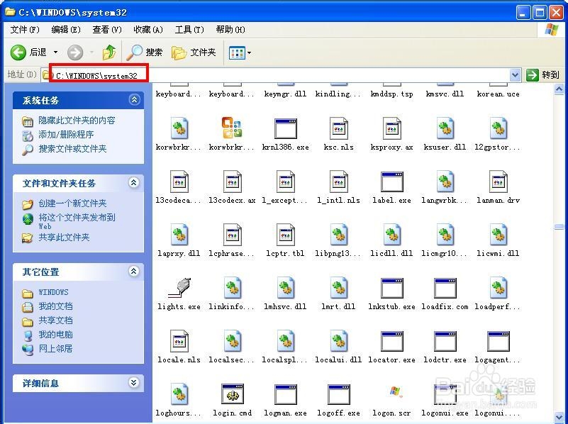The width and height of the screenshot is (568, 424).
Task: Open the Edit (编辑) menu
Action: [x=65, y=29]
